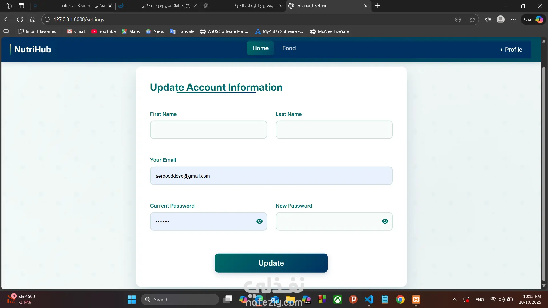Open the Gmail favorites shortcut
Viewport: 548px width, 308px height.
pyautogui.click(x=76, y=31)
